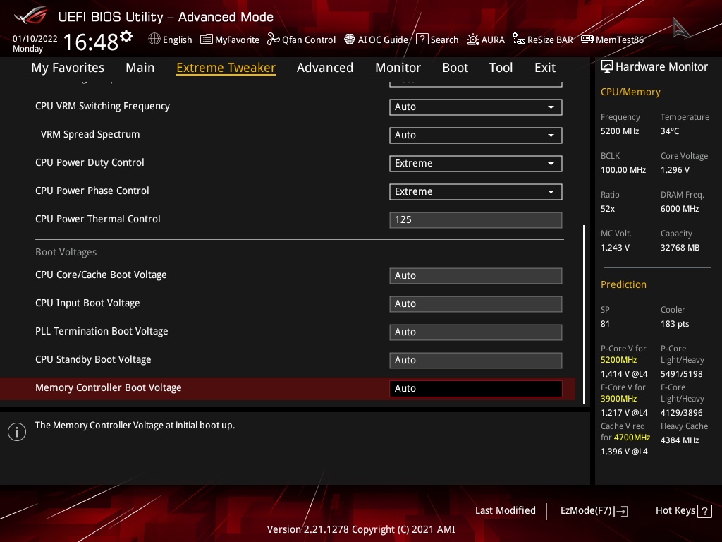Click the 1.296 V core voltage value
Viewport: 722px width, 542px height.
click(x=675, y=170)
